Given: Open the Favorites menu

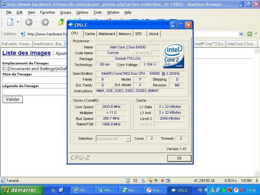Looking at the screenshot, I should click(x=48, y=12).
